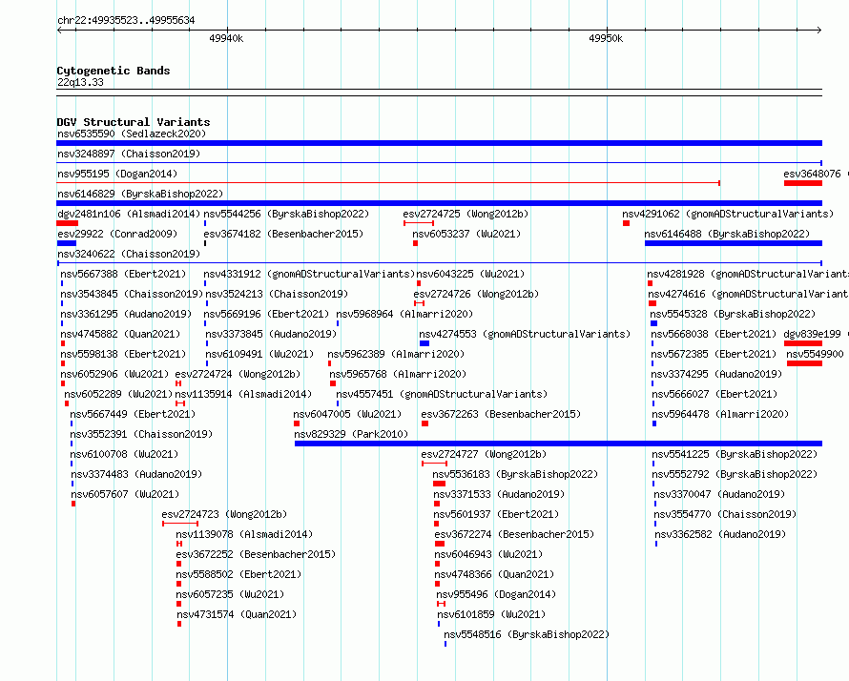
Task: Click nsv6052906 (Wu2021) label
Action: pyautogui.click(x=114, y=374)
